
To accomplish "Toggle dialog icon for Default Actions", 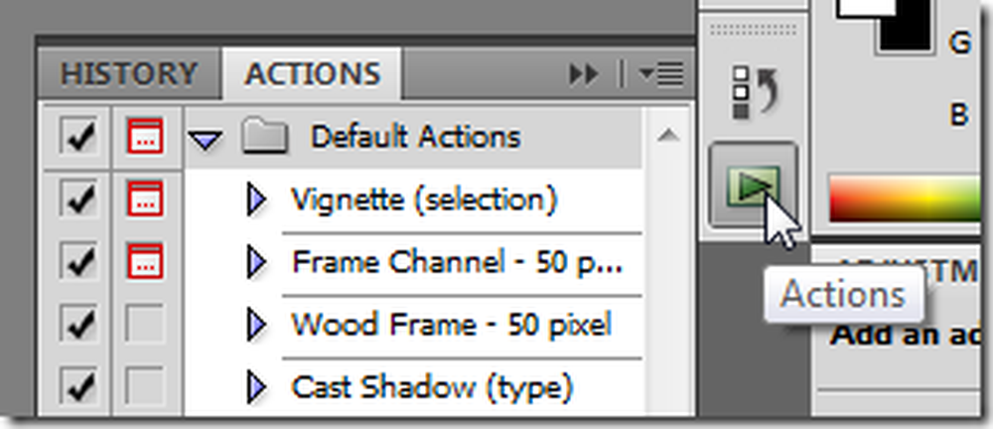I will coord(145,136).
